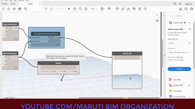Image resolution: width=195 pixels, height=109 pixels.
Task: Open the Tools tab
Action: coord(13,4)
